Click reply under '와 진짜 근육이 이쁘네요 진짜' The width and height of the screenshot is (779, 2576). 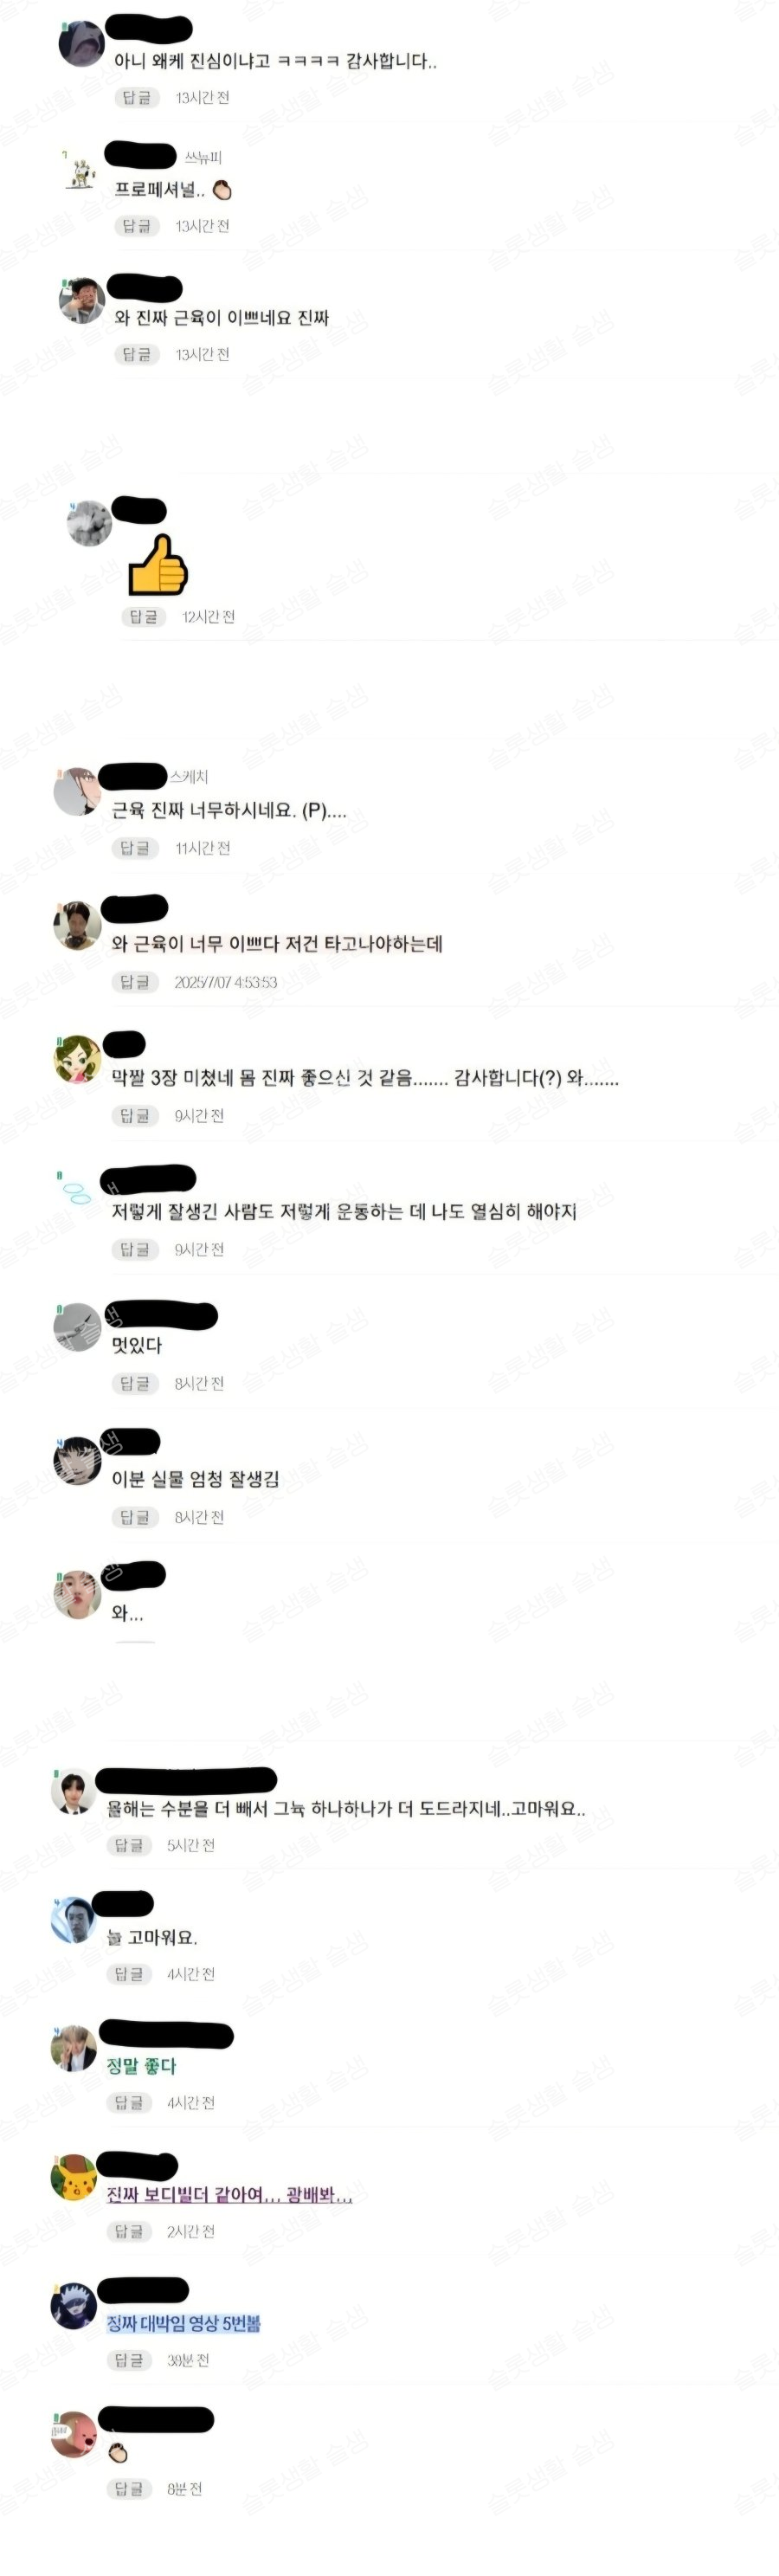tap(137, 354)
